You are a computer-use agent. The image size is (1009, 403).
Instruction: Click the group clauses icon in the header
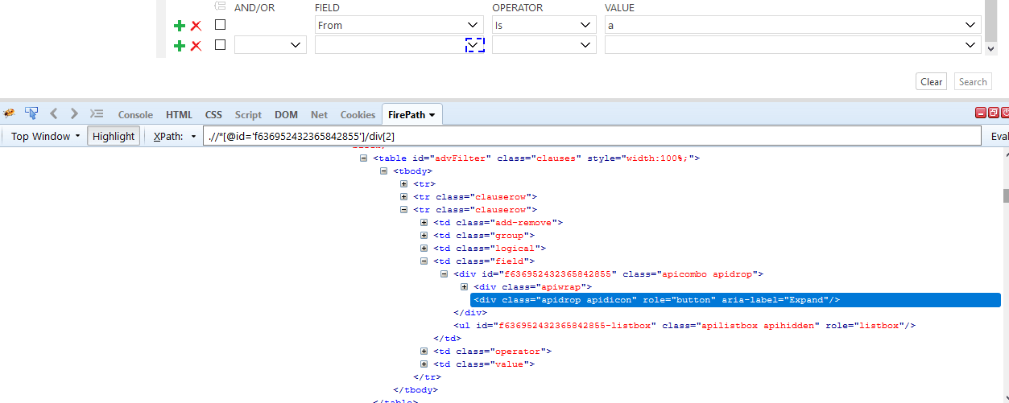(220, 6)
